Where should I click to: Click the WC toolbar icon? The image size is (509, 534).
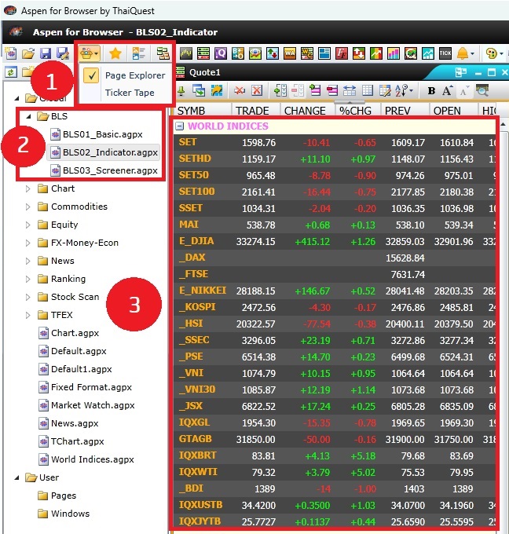[x=307, y=53]
